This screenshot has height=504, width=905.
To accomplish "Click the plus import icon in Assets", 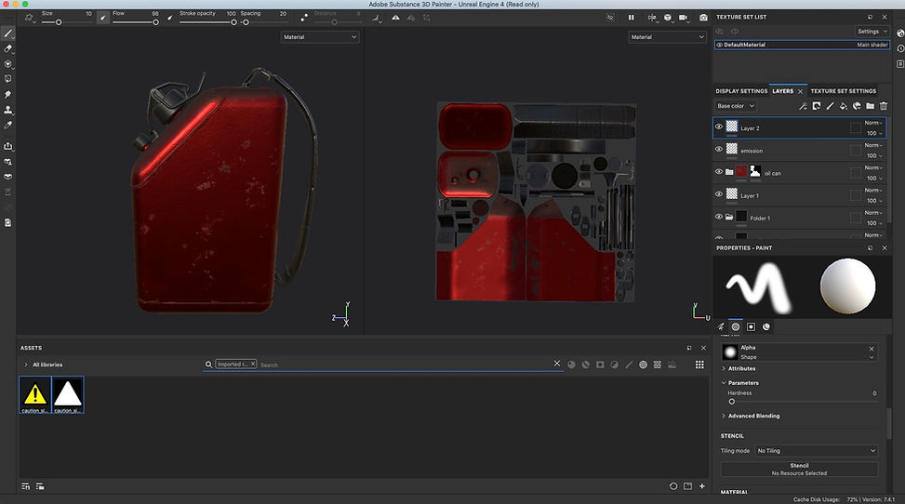I will pyautogui.click(x=702, y=486).
